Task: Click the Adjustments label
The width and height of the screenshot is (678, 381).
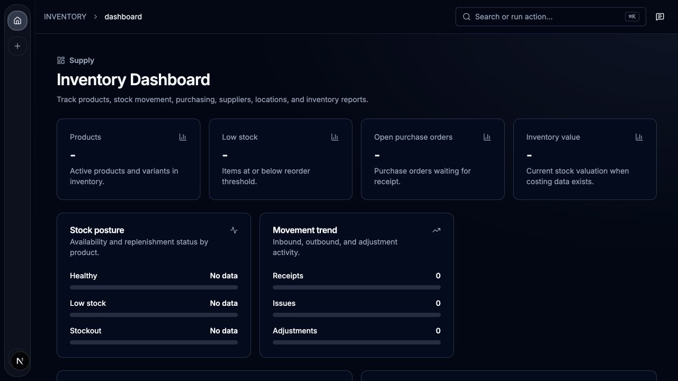Action: (x=295, y=331)
